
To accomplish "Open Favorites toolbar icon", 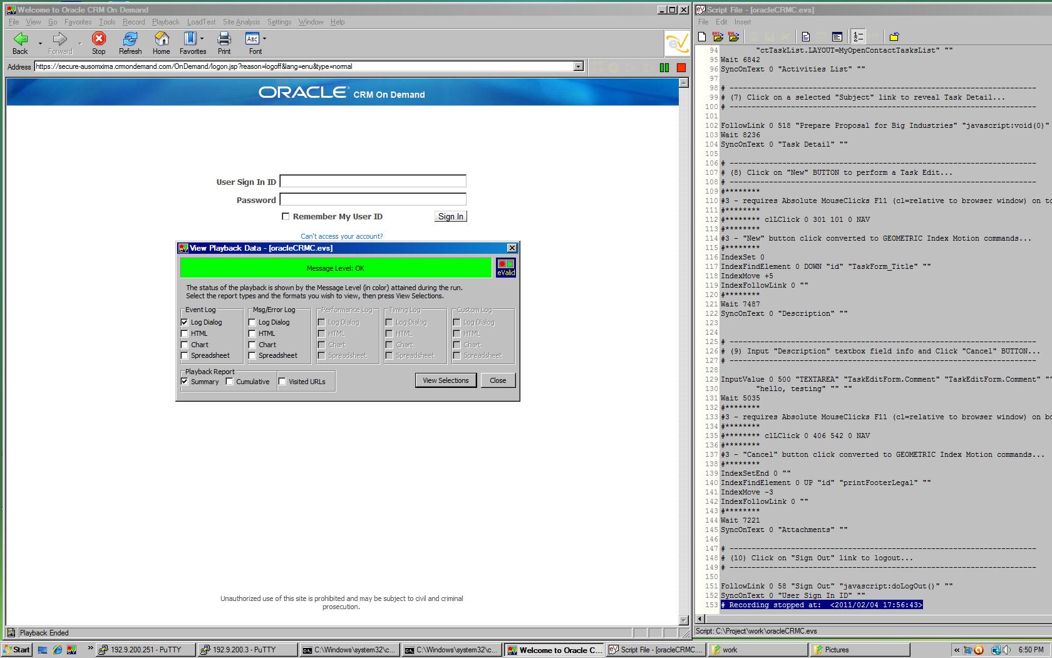I will [190, 39].
